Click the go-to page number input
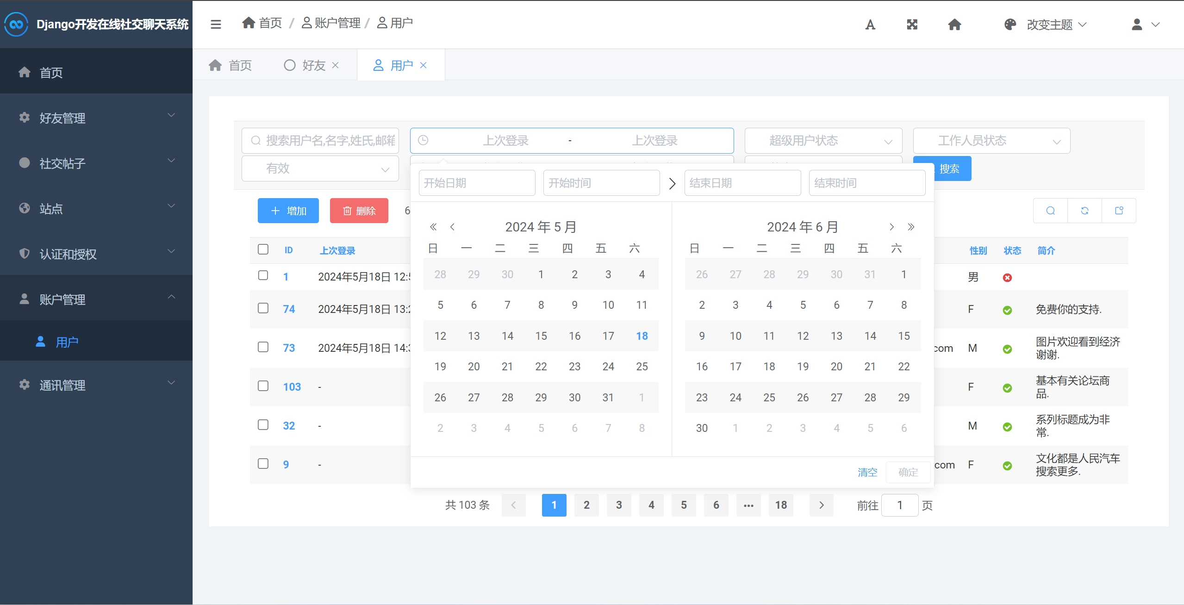This screenshot has height=605, width=1184. tap(900, 505)
